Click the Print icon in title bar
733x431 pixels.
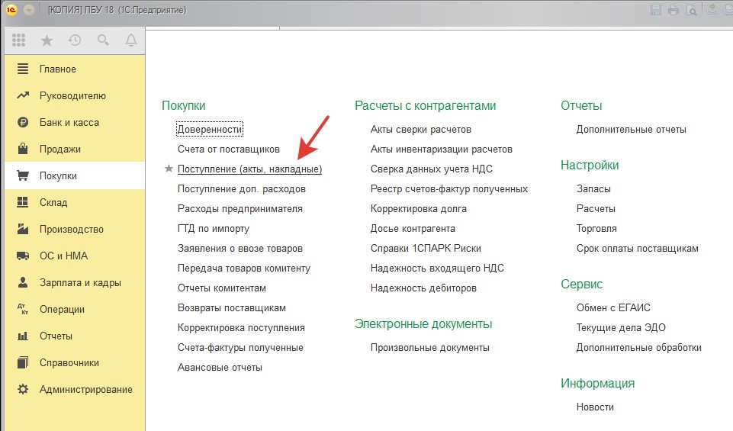(x=674, y=10)
